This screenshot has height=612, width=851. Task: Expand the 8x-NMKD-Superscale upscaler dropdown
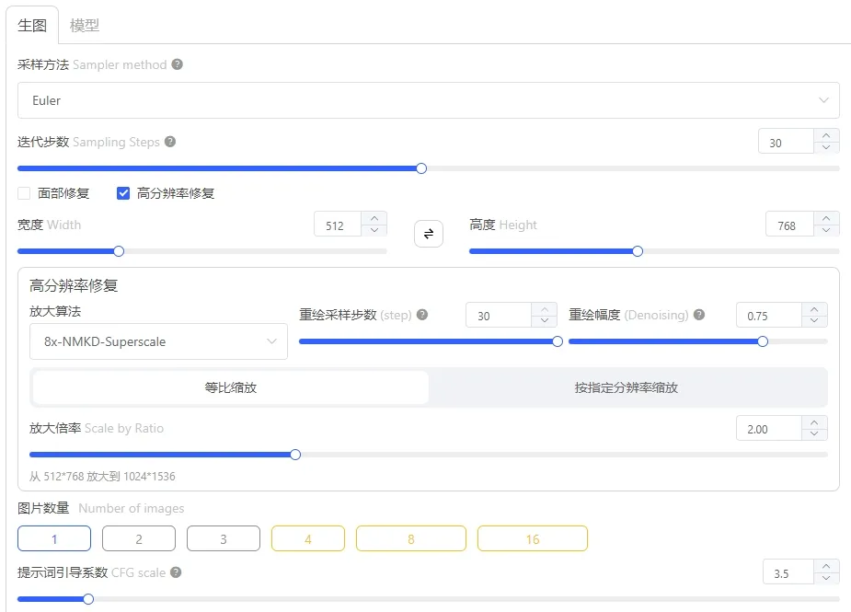pos(158,341)
